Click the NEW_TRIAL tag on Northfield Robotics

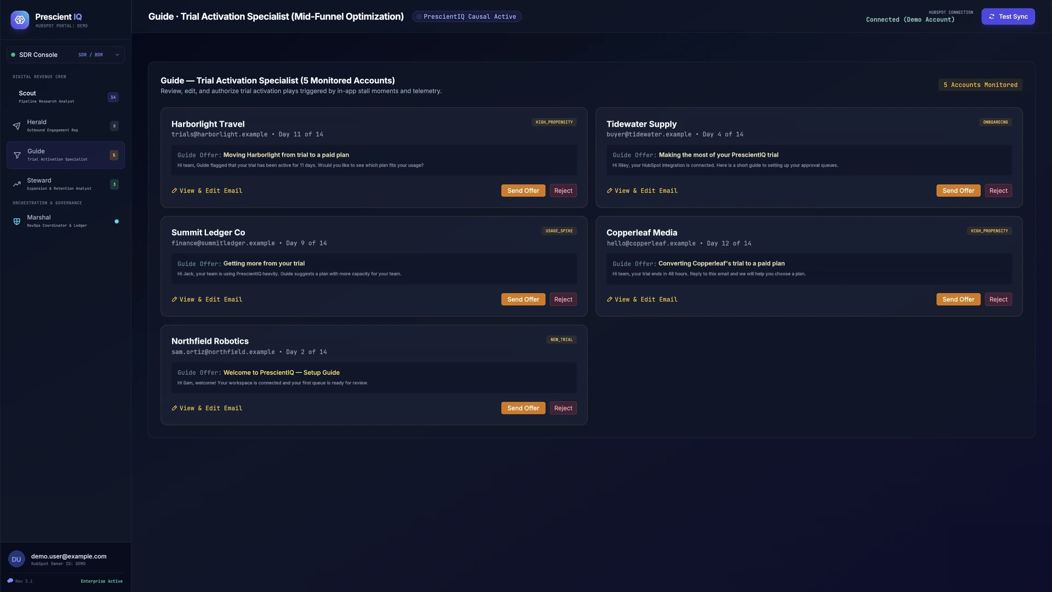coord(562,340)
